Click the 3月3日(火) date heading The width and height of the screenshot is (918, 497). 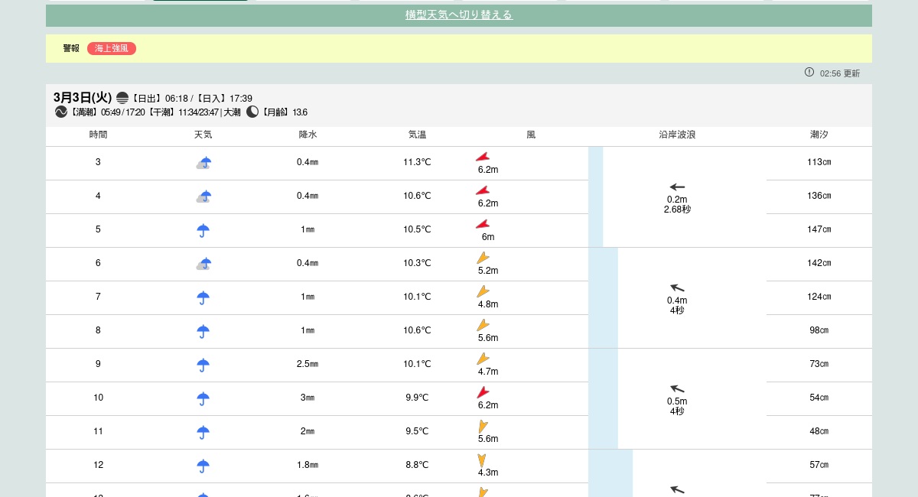[83, 98]
